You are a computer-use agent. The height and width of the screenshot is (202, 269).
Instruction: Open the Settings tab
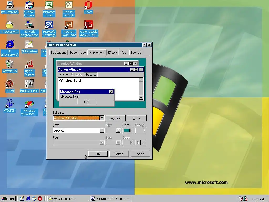coord(136,53)
